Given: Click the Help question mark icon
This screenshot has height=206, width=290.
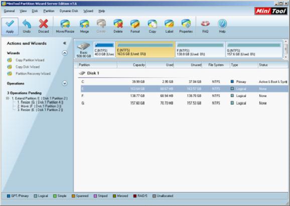Looking at the screenshot, I should (x=222, y=24).
